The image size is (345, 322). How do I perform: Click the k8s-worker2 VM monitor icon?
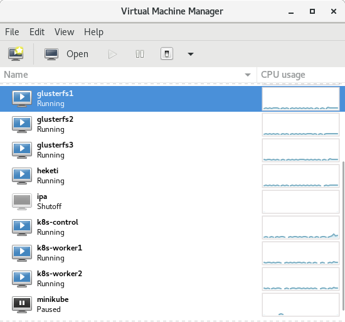[22, 279]
